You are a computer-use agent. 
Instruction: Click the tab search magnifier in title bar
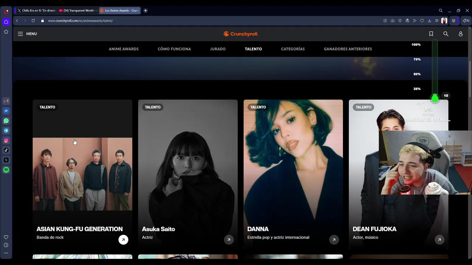pyautogui.click(x=441, y=11)
